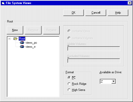This screenshot has width=133, height=102.
Task: Open the Available as Drive dropdown arrow
Action: click(x=113, y=81)
